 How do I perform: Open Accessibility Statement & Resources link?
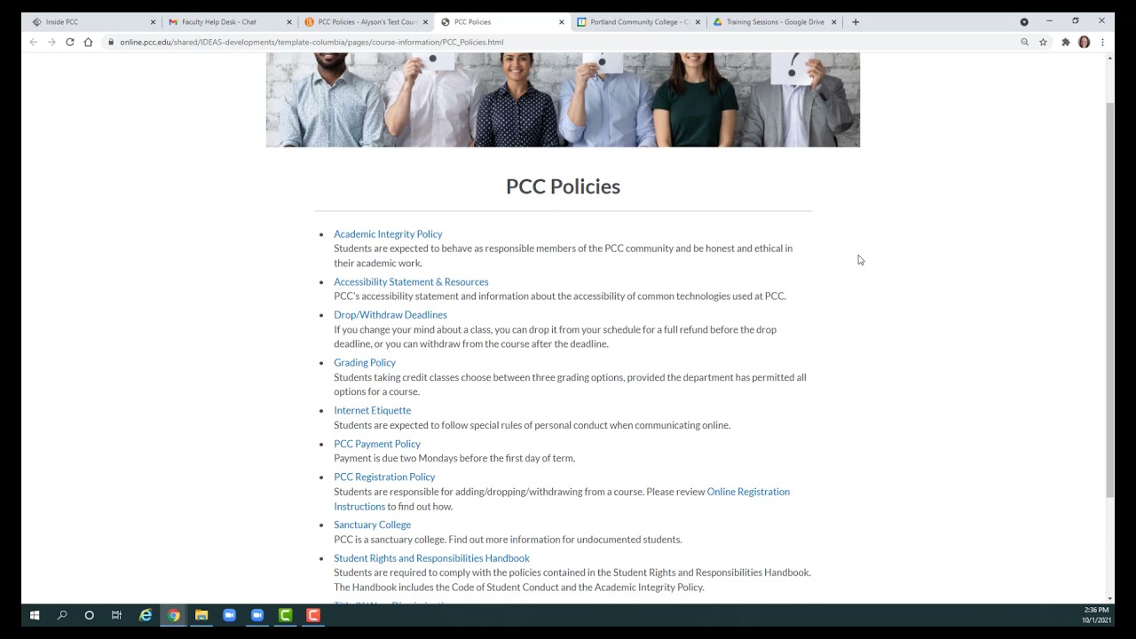click(411, 282)
